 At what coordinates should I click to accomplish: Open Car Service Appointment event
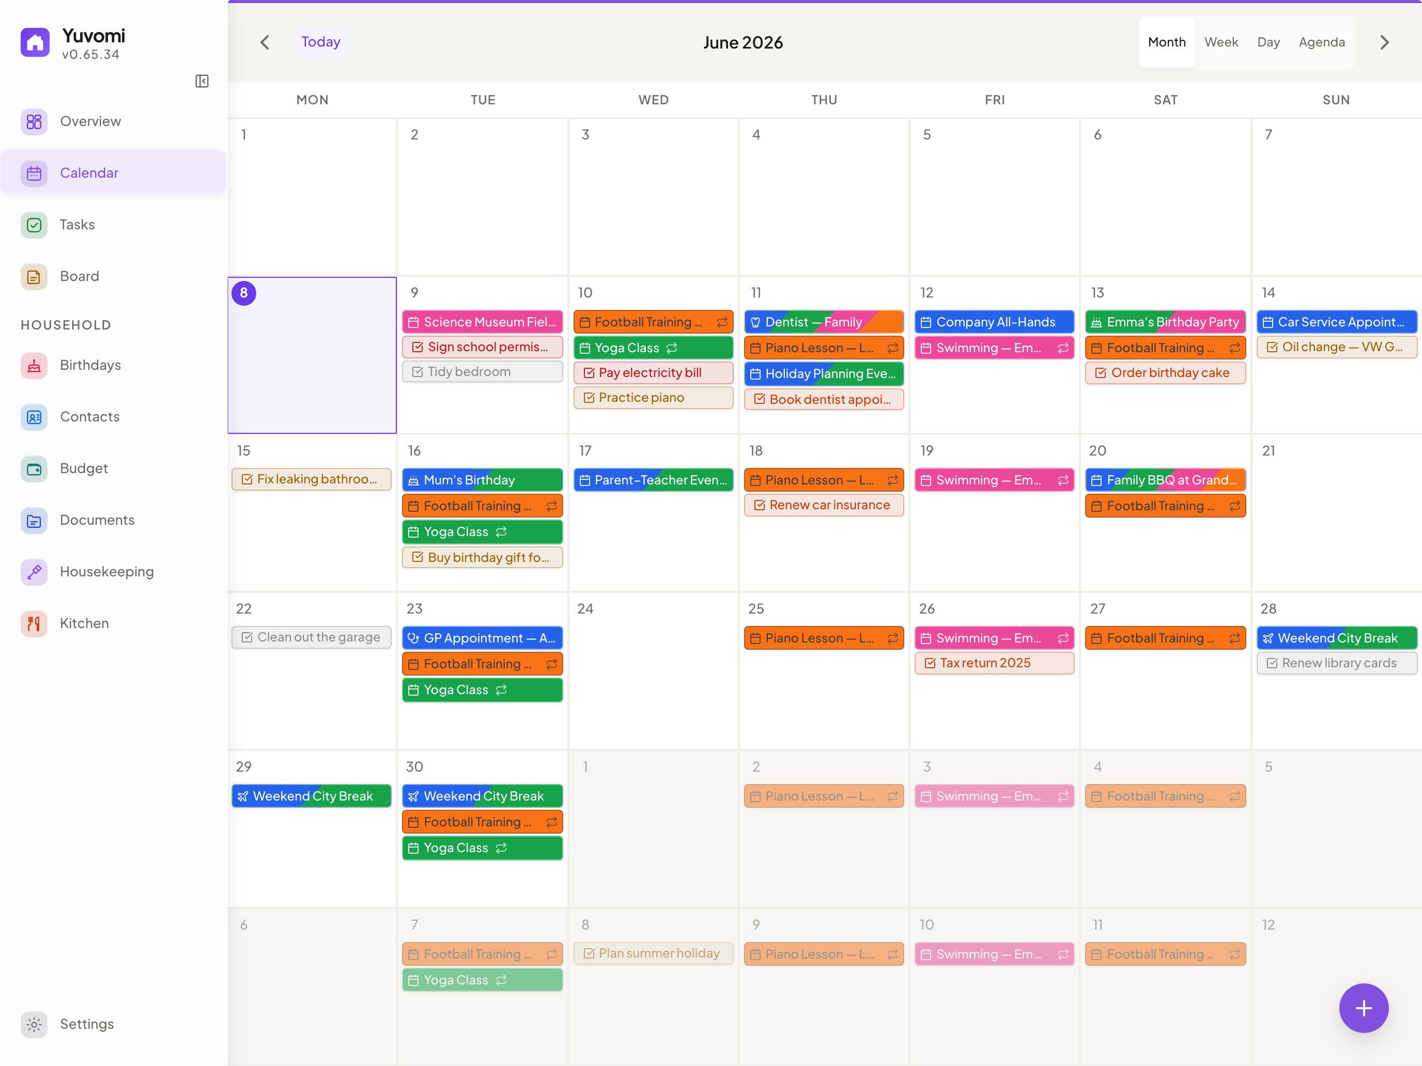coord(1337,322)
